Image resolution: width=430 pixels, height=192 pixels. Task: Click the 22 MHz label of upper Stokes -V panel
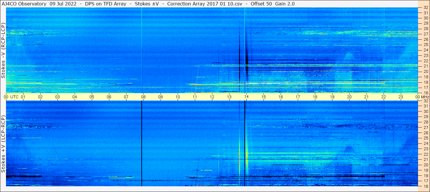click(x=425, y=61)
